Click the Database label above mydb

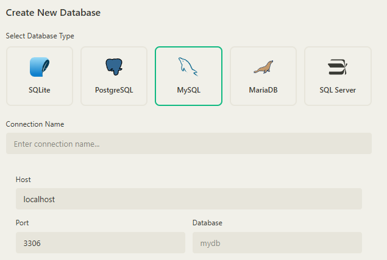pos(207,223)
